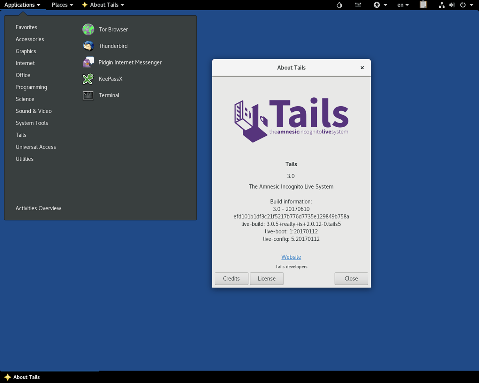Select the System Tools category
This screenshot has height=383, width=479.
[x=32, y=123]
